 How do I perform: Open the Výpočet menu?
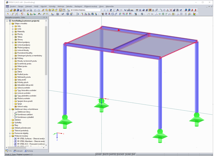(x=44, y=6)
